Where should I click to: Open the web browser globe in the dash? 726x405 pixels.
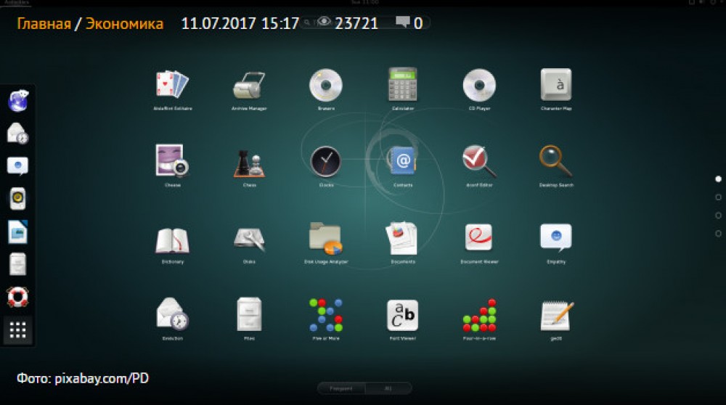(x=18, y=100)
